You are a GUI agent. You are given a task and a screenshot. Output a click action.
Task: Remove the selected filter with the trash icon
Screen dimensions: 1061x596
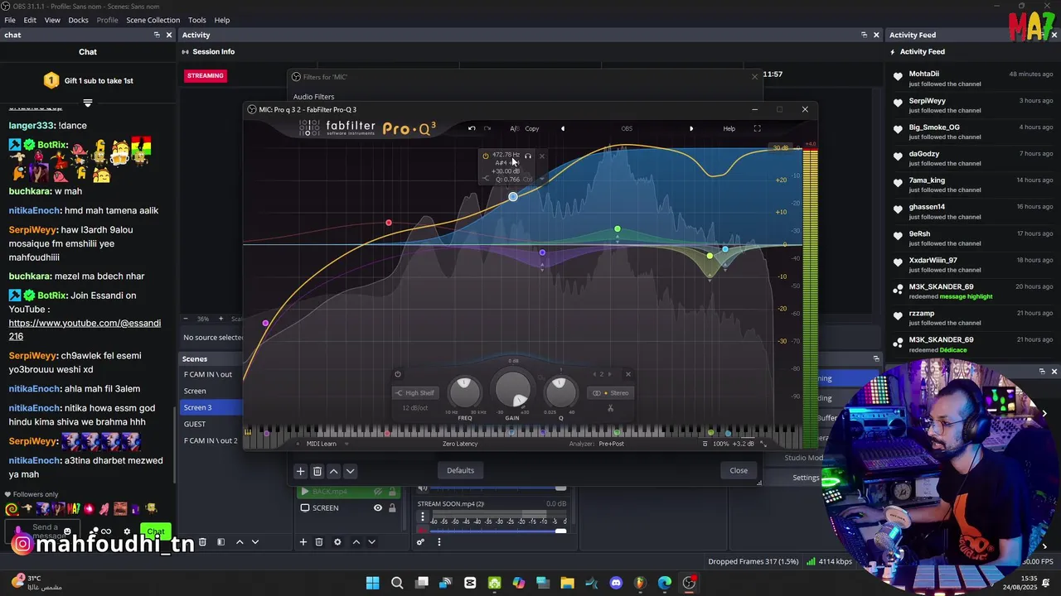pos(317,471)
